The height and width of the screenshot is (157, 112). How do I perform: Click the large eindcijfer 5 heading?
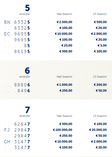27,8
